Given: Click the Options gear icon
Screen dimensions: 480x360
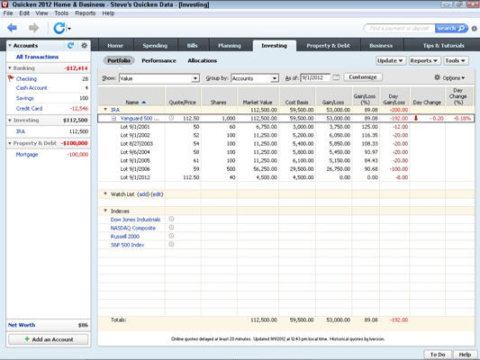Looking at the screenshot, I should pos(437,77).
